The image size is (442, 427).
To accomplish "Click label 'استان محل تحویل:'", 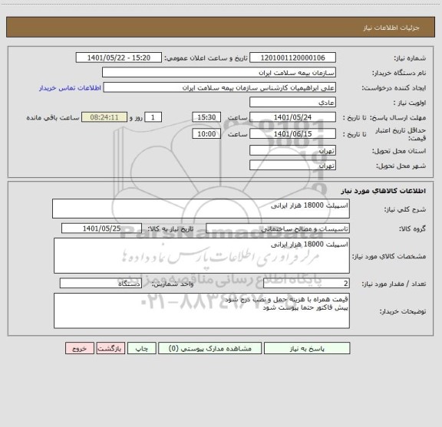I will 399,151.
